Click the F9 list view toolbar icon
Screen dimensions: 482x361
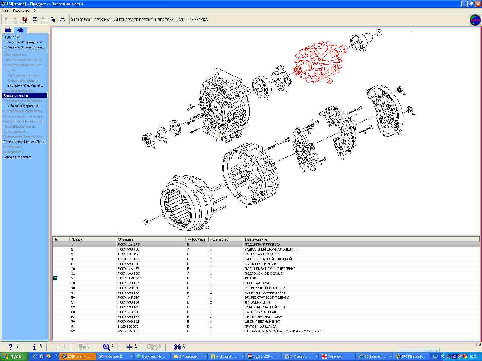pyautogui.click(x=35, y=20)
